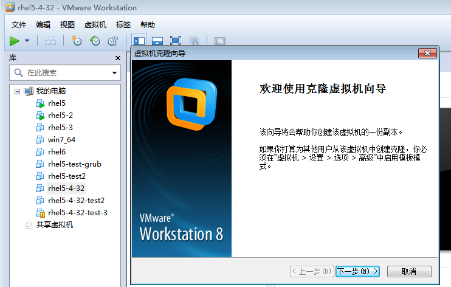The width and height of the screenshot is (451, 287).
Task: Enter full screen mode icon
Action: click(x=175, y=41)
